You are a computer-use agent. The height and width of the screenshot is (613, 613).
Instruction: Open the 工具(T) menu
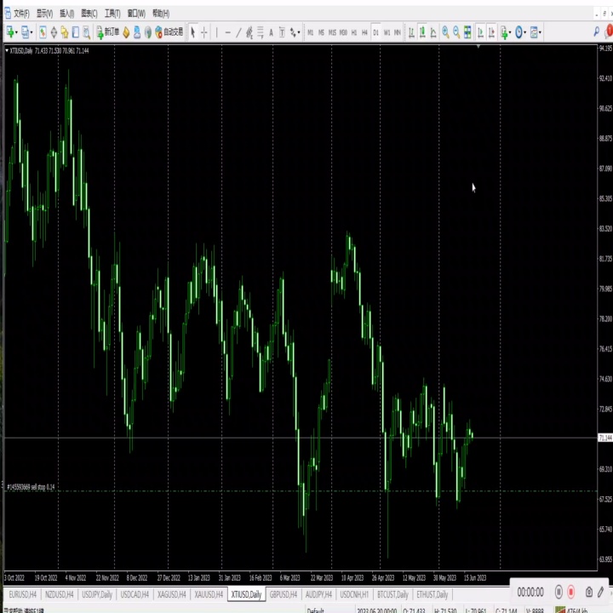pyautogui.click(x=112, y=14)
